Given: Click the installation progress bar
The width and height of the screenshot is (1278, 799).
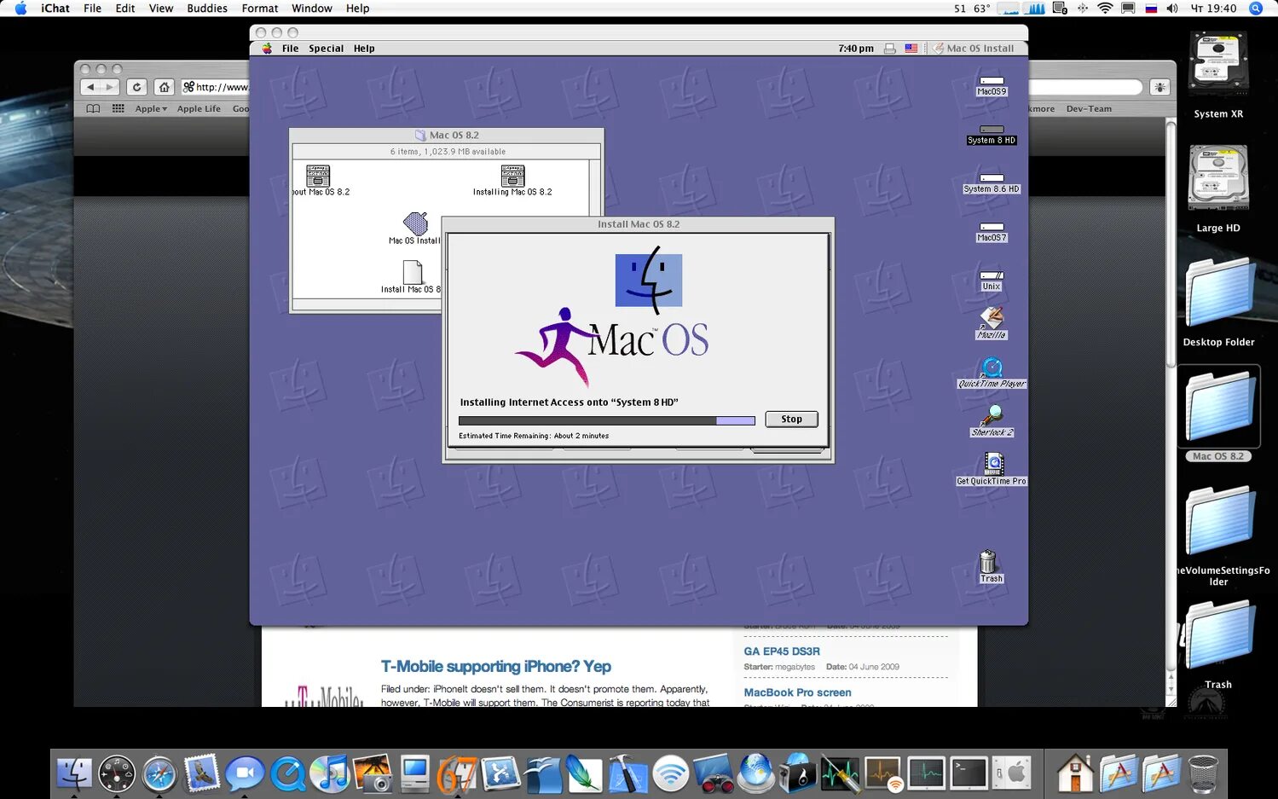Looking at the screenshot, I should [607, 420].
